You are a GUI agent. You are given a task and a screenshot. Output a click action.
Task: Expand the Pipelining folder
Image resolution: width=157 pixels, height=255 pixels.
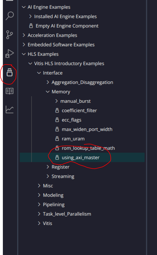[39, 204]
